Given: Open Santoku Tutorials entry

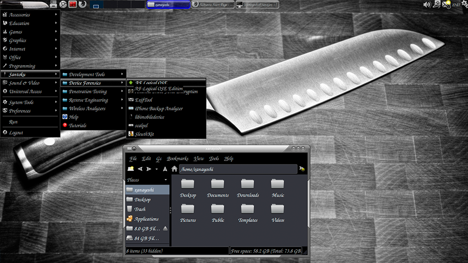Looking at the screenshot, I should point(93,125).
